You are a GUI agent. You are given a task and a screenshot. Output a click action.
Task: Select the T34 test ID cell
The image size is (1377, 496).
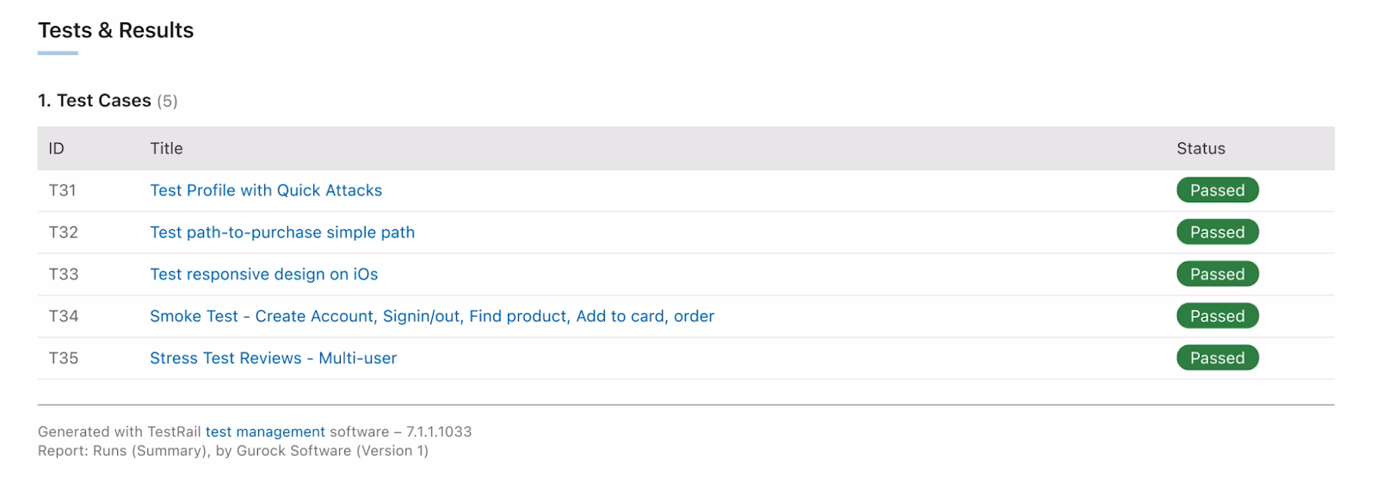[x=63, y=316]
